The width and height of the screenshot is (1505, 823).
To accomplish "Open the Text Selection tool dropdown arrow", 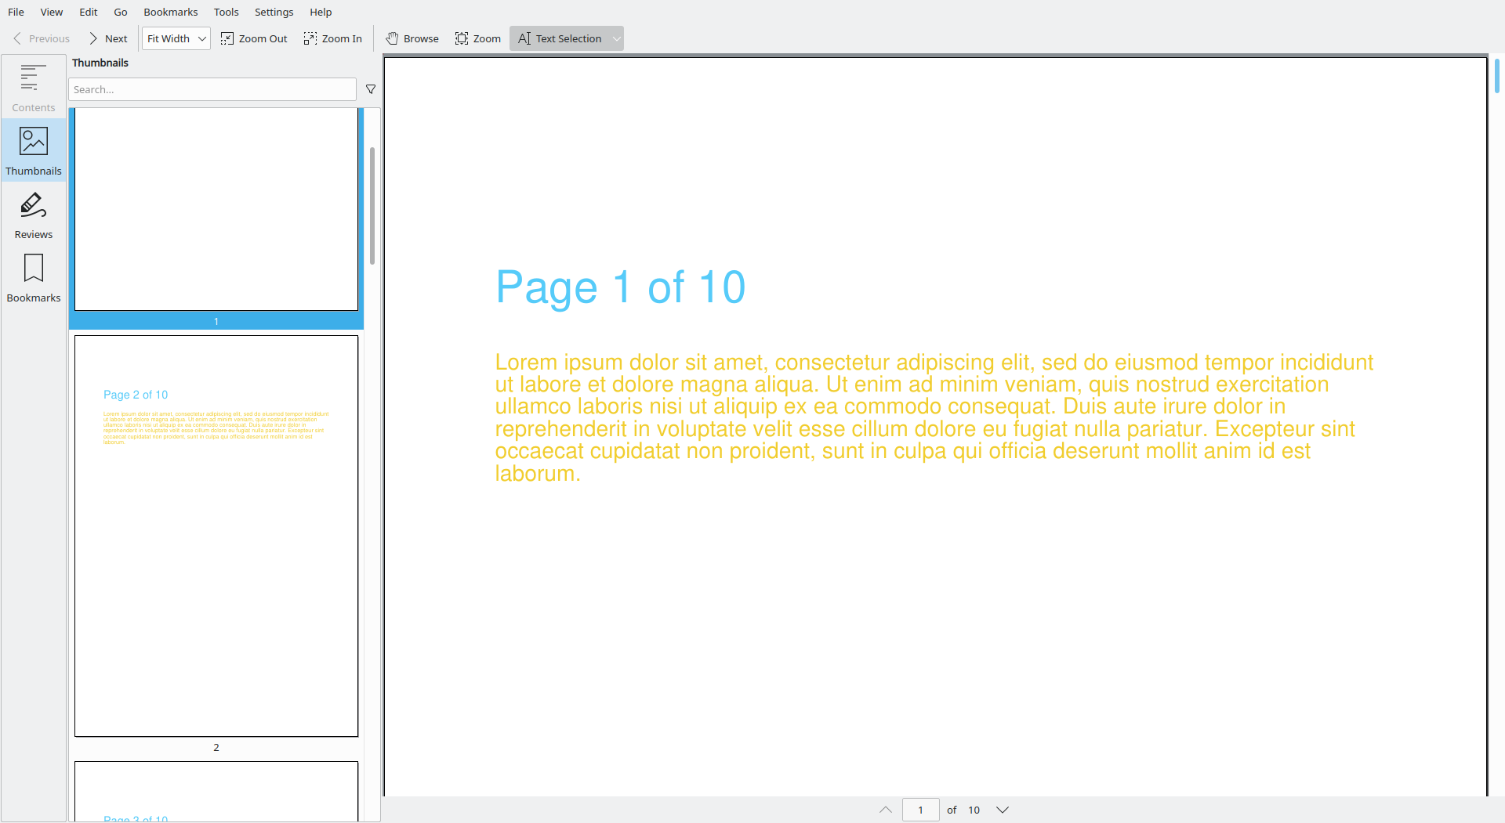I will coord(617,38).
